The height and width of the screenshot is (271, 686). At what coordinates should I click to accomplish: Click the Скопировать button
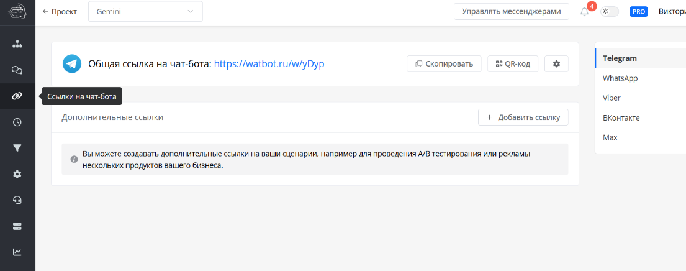(x=444, y=64)
